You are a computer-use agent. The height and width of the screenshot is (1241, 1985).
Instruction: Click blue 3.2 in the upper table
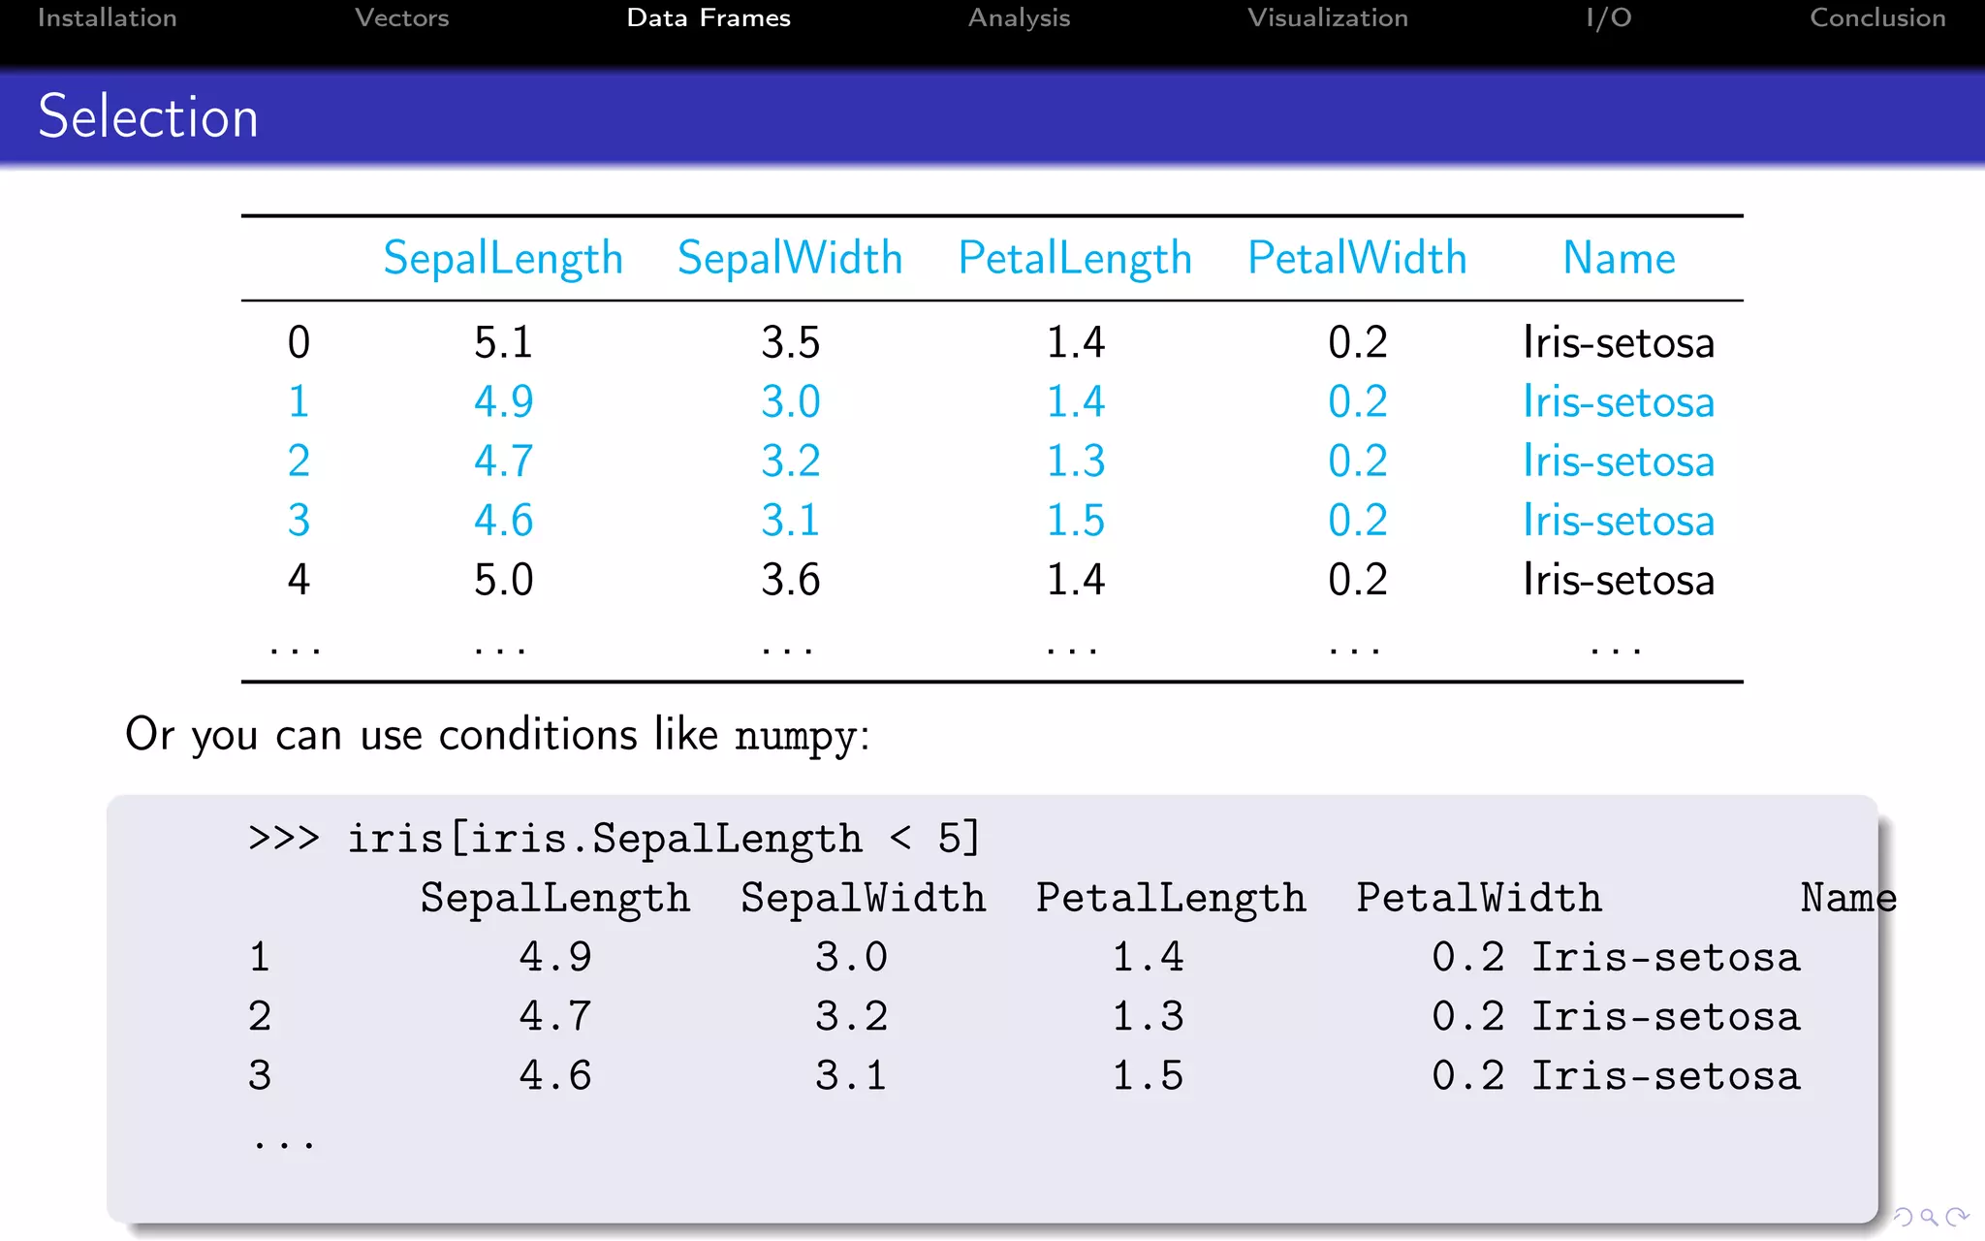[x=790, y=461]
